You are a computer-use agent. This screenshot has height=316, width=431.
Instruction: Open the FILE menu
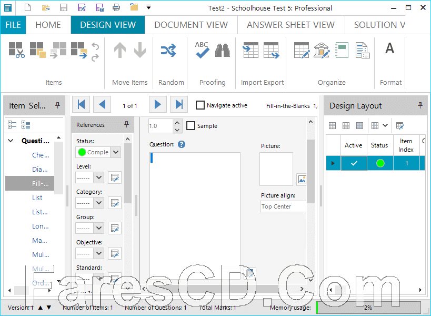click(13, 25)
